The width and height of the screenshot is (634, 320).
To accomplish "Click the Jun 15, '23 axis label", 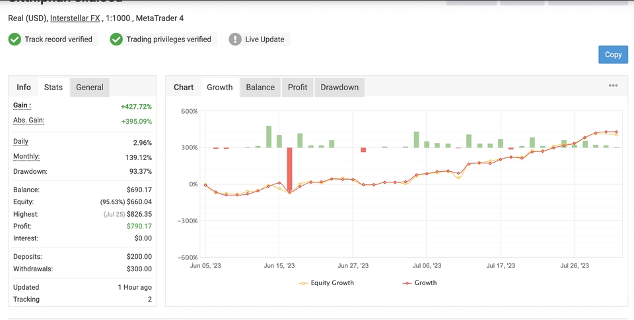I will point(279,265).
